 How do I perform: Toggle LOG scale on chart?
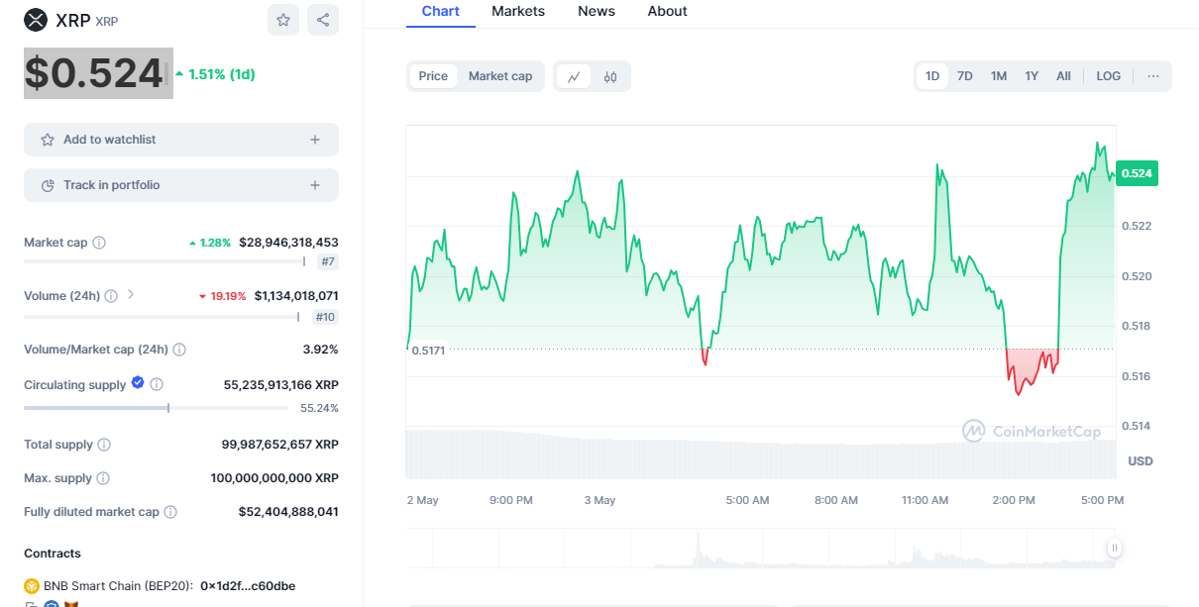click(x=1109, y=76)
